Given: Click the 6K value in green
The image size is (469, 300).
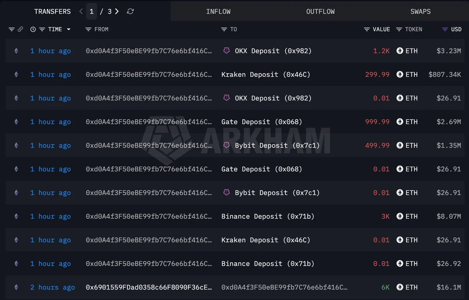Looking at the screenshot, I should [385, 287].
